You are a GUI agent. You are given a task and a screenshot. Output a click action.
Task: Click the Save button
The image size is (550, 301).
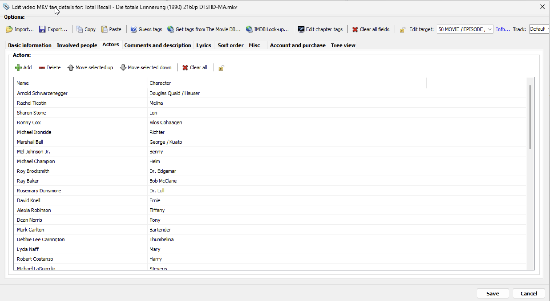click(493, 293)
